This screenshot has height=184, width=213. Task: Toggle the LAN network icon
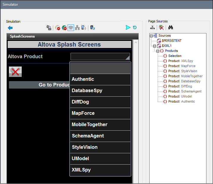(77, 28)
